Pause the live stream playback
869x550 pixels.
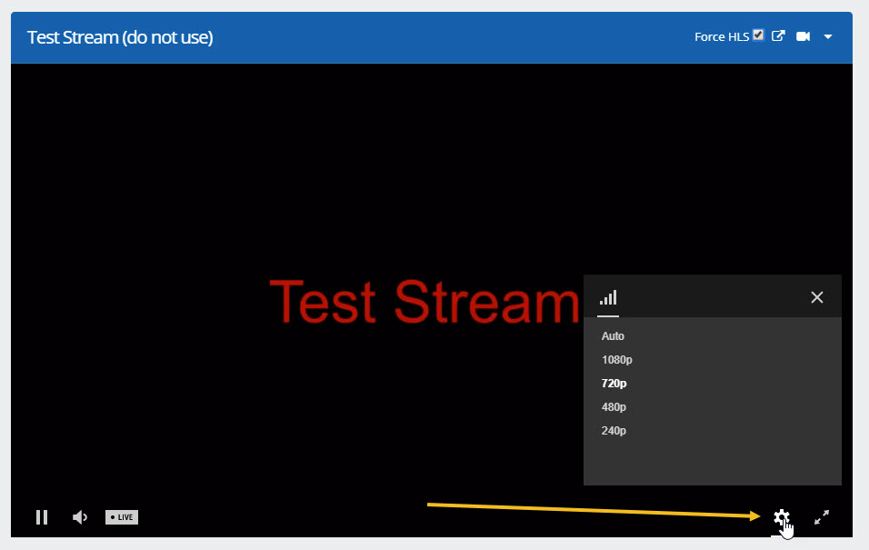click(42, 517)
